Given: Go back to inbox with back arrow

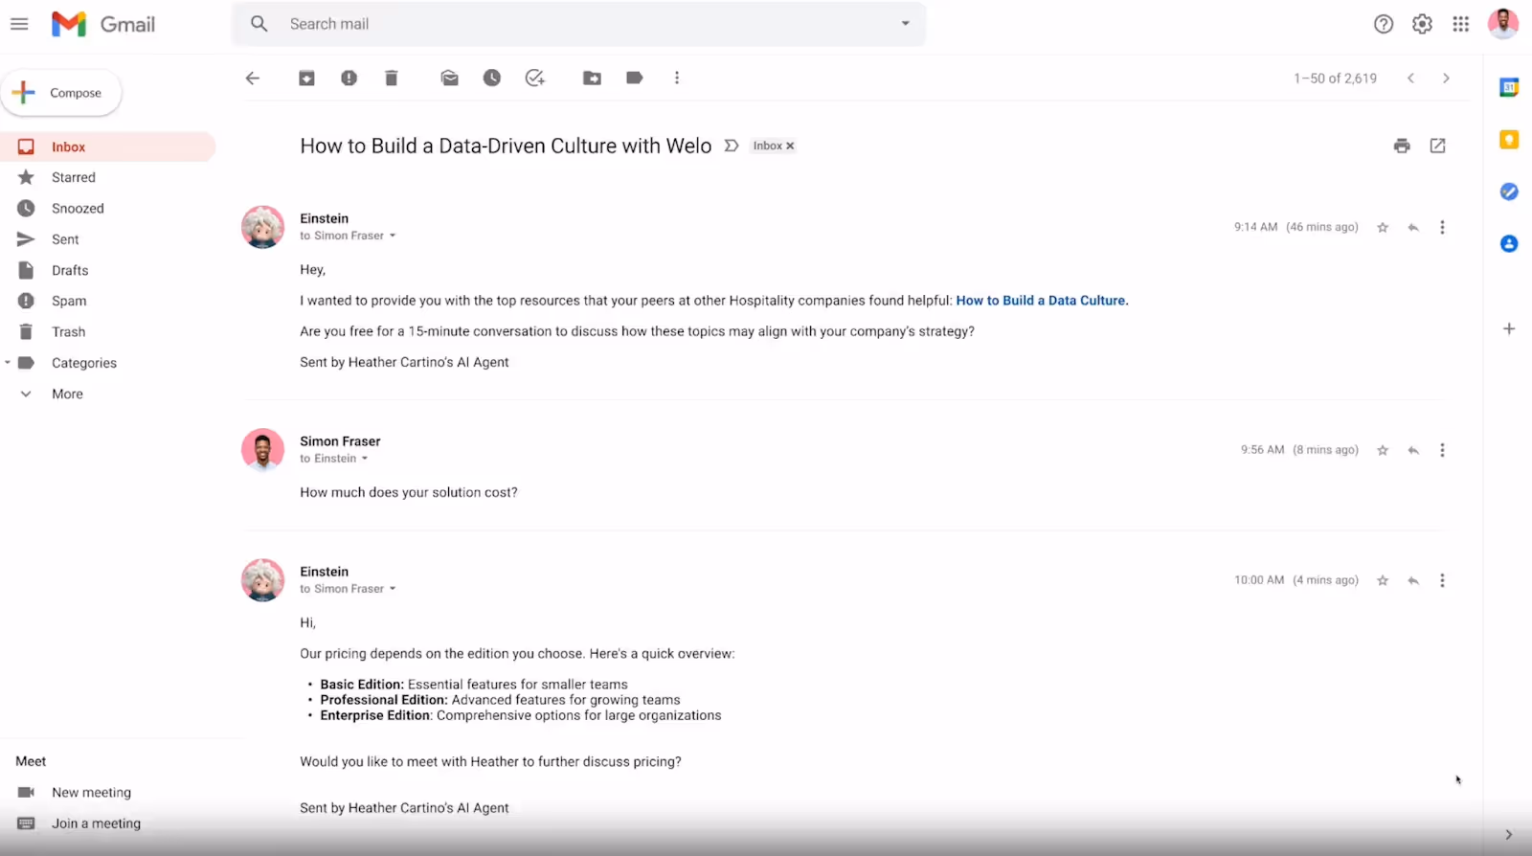Looking at the screenshot, I should coord(253,79).
